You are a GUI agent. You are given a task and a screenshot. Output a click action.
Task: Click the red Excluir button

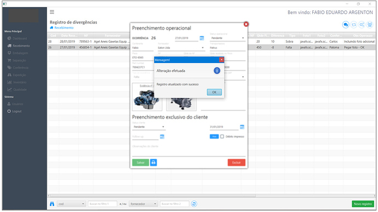(236, 163)
